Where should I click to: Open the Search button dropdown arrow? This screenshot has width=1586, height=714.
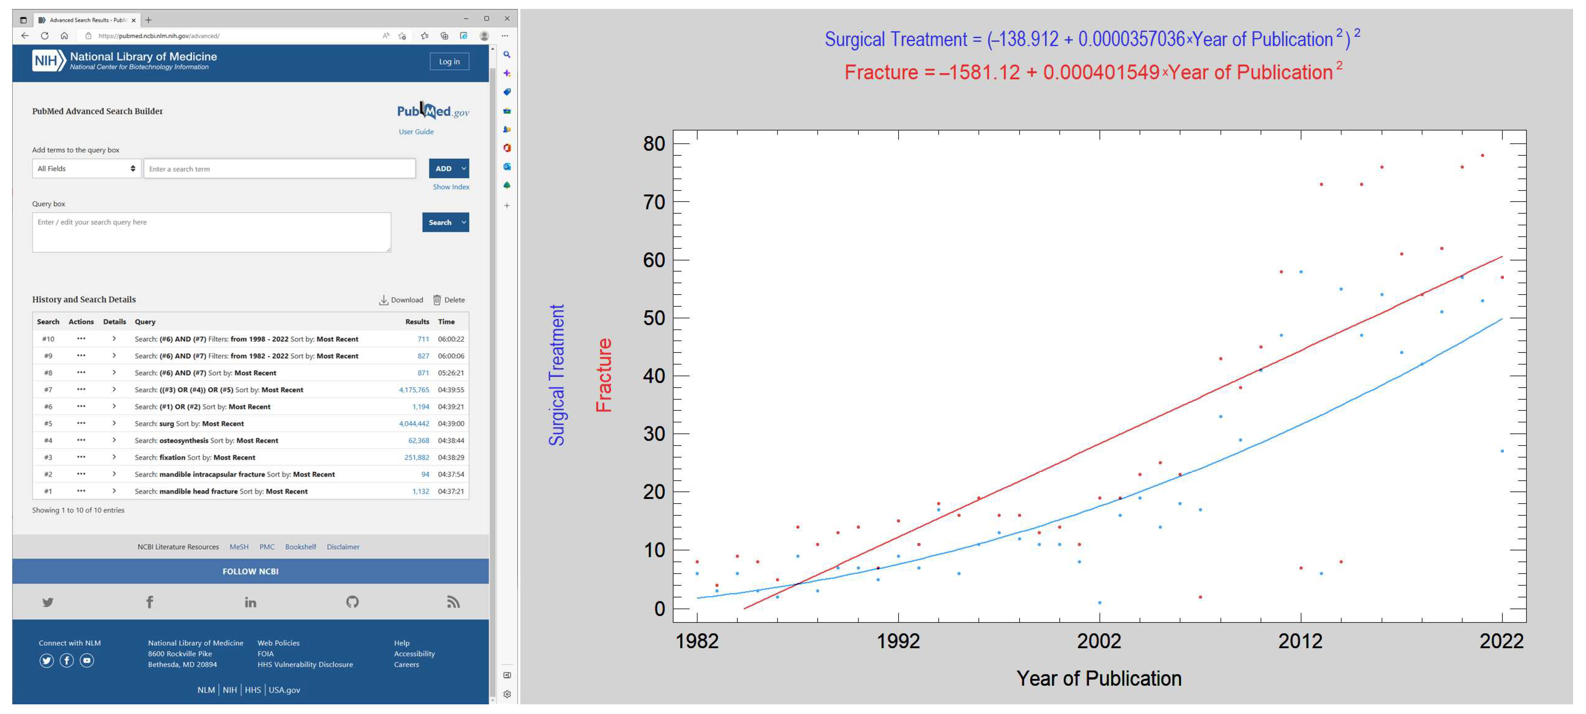click(x=464, y=222)
